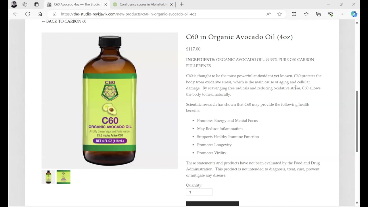Viewport: 368px width, 207px height.
Task: Refresh the current page
Action: 28,14
